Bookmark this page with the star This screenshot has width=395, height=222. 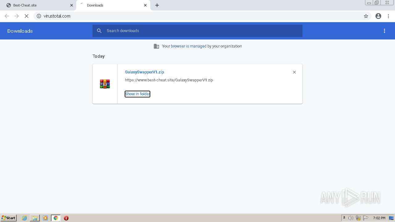click(366, 16)
